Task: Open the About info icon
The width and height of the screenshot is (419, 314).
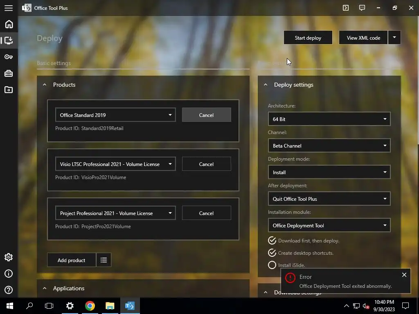Action: point(9,274)
